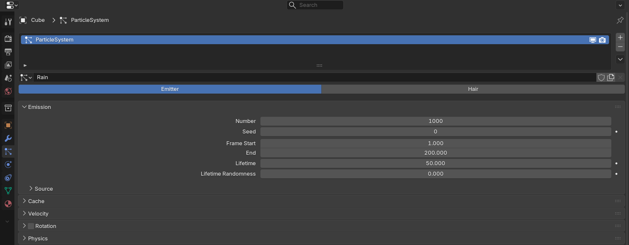Pin the properties editor context
Screen dimensions: 629x245
coord(620,20)
